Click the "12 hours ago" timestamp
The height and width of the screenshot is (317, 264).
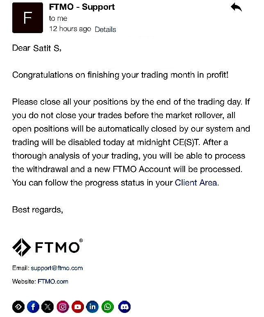click(x=70, y=29)
